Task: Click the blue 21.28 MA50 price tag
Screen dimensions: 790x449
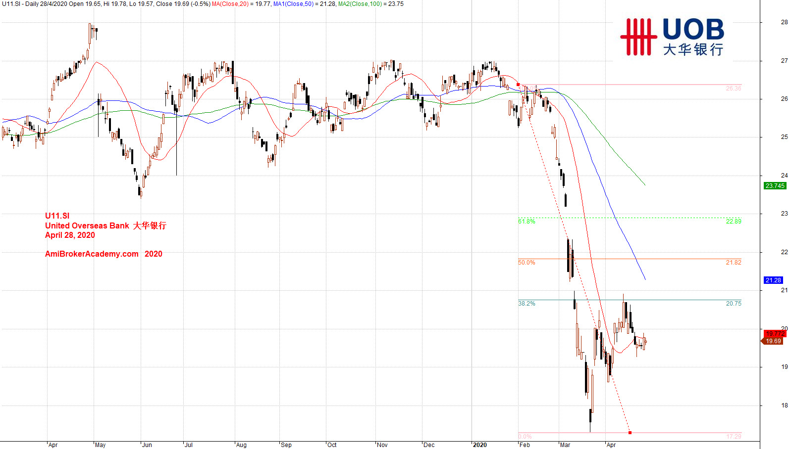Action: point(773,280)
